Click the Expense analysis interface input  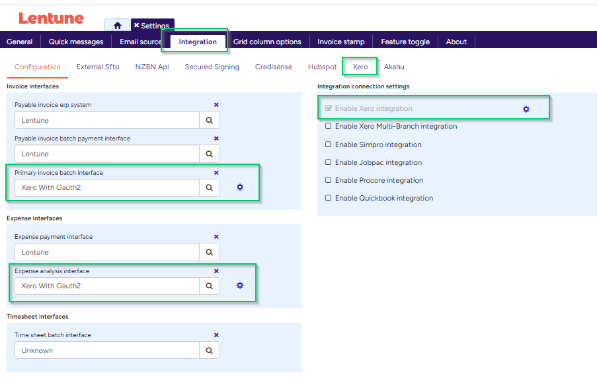[107, 286]
